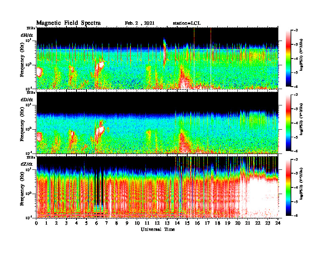
Task: Click hour 2 on the Universal Time axis
Action: pos(56,223)
